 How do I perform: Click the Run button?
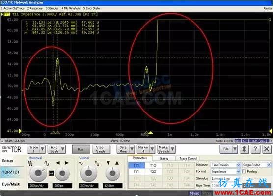[81, 149]
